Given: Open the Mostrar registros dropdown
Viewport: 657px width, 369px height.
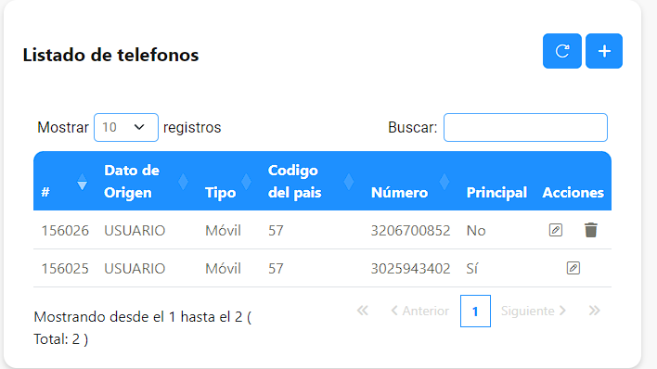Looking at the screenshot, I should [126, 127].
